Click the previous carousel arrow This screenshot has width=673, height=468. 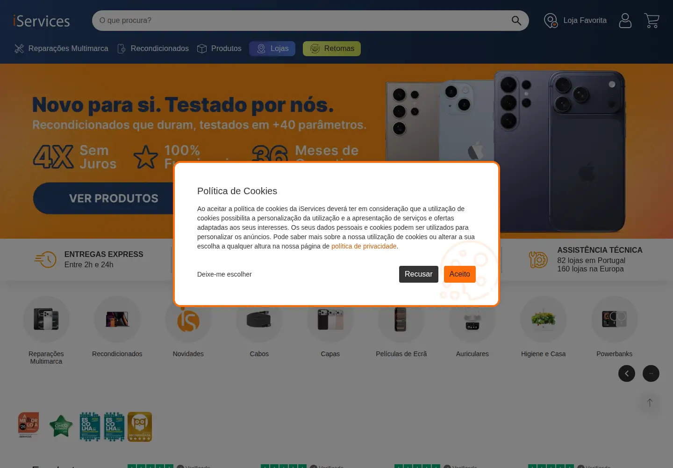pos(627,373)
